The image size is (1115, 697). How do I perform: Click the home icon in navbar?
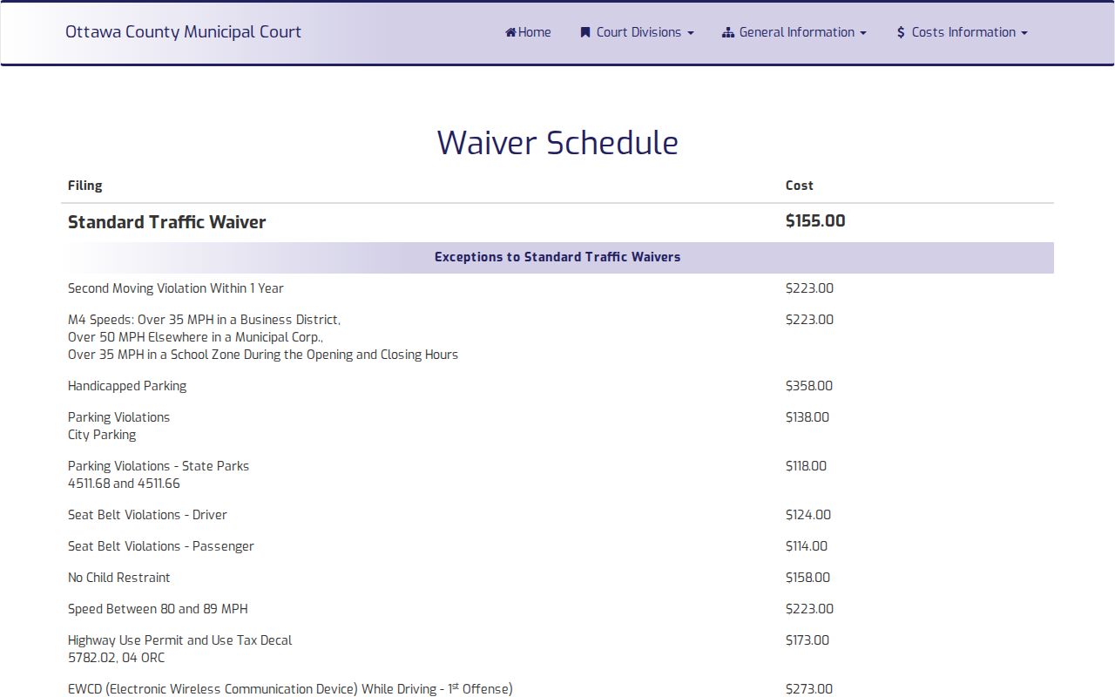click(511, 32)
